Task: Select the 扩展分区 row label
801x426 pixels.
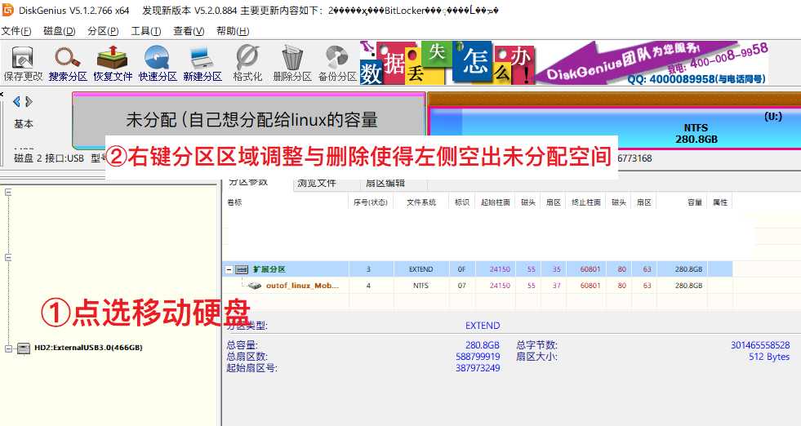Action: (269, 269)
